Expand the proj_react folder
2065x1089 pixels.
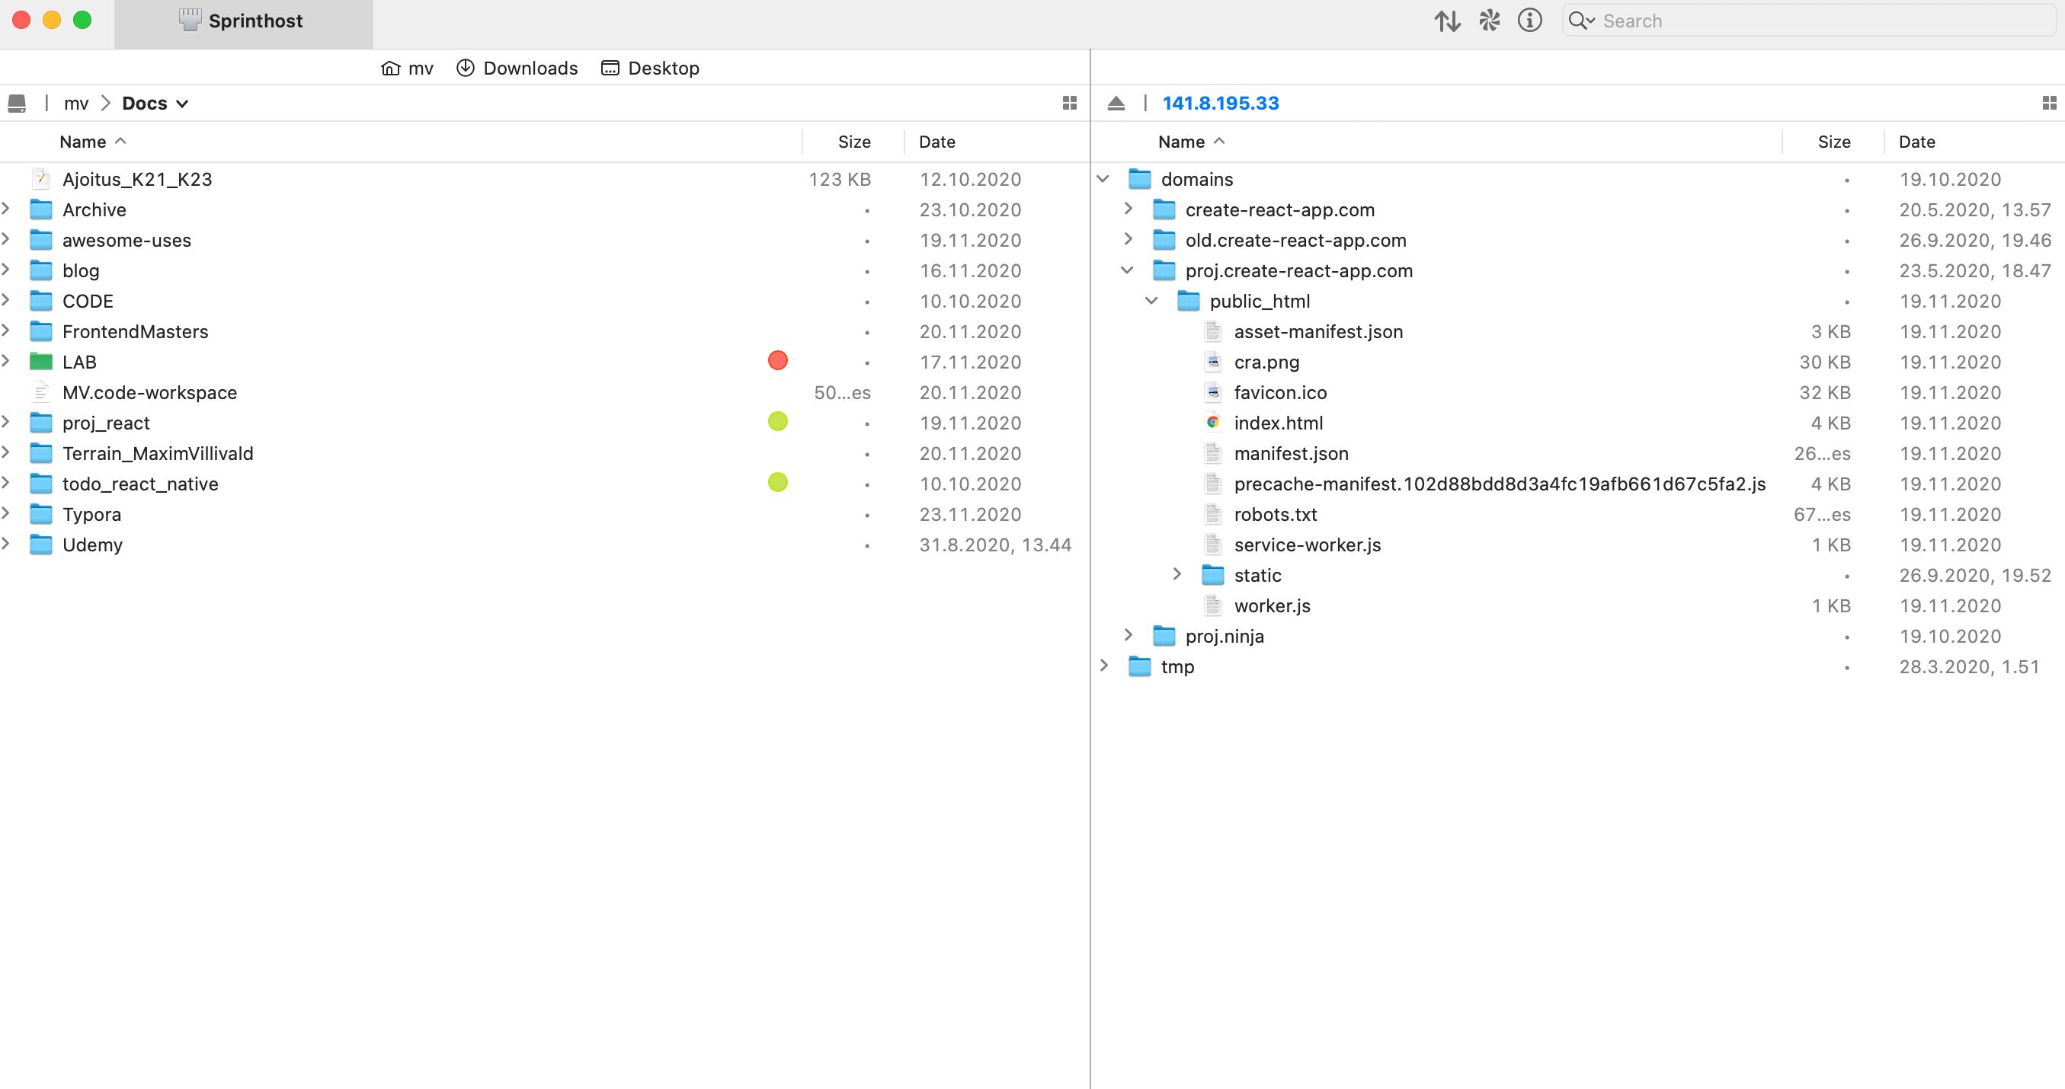6,423
